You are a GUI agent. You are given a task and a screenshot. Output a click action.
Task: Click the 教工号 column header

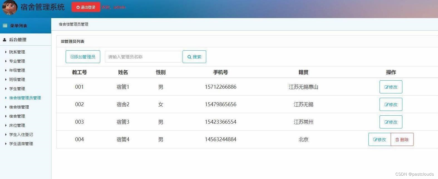[x=79, y=72]
